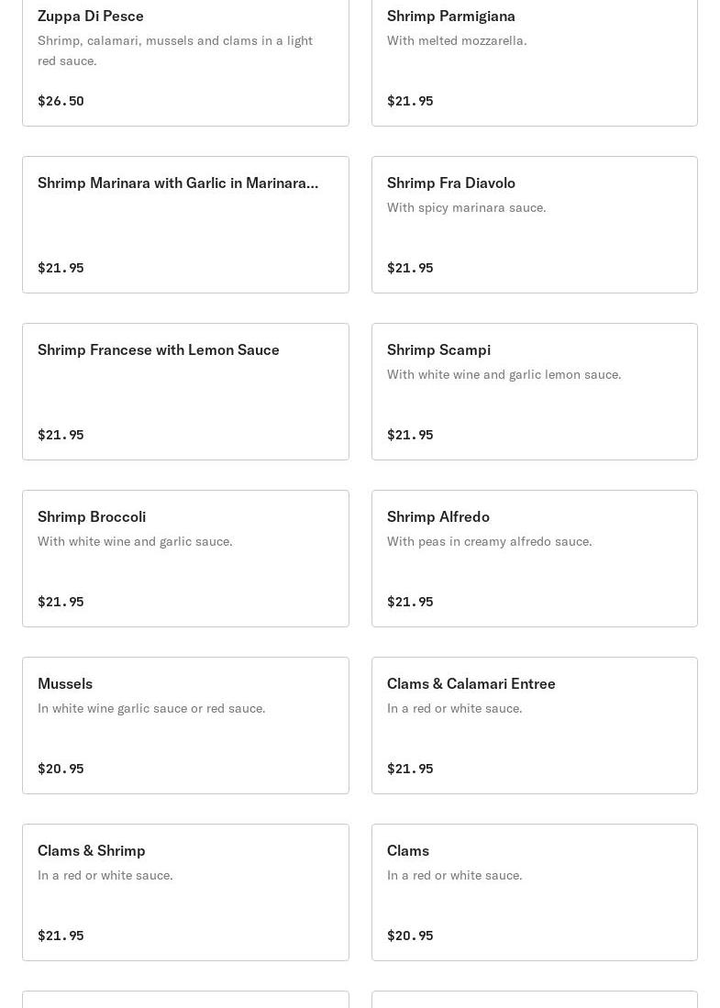720x1008 pixels.
Task: Select the Shrimp Scampi entree
Action: pos(534,392)
